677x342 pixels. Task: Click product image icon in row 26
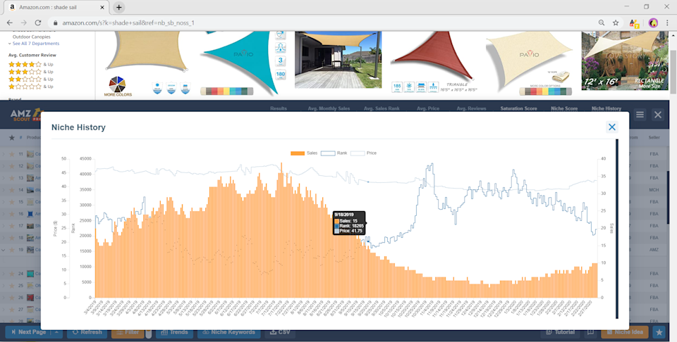pos(30,298)
